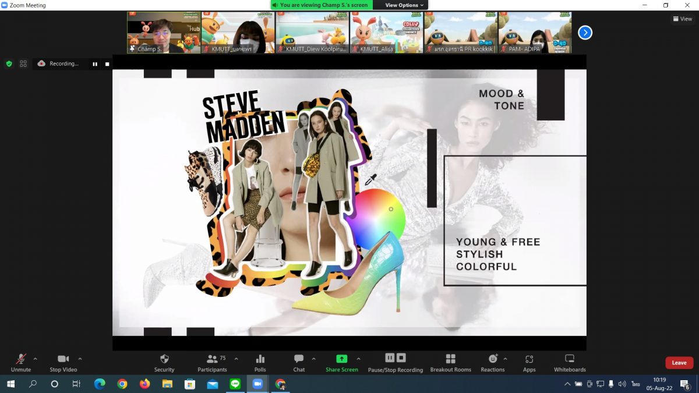Open Chrome profile window beside Zoom icon
699x393 pixels.
[280, 384]
